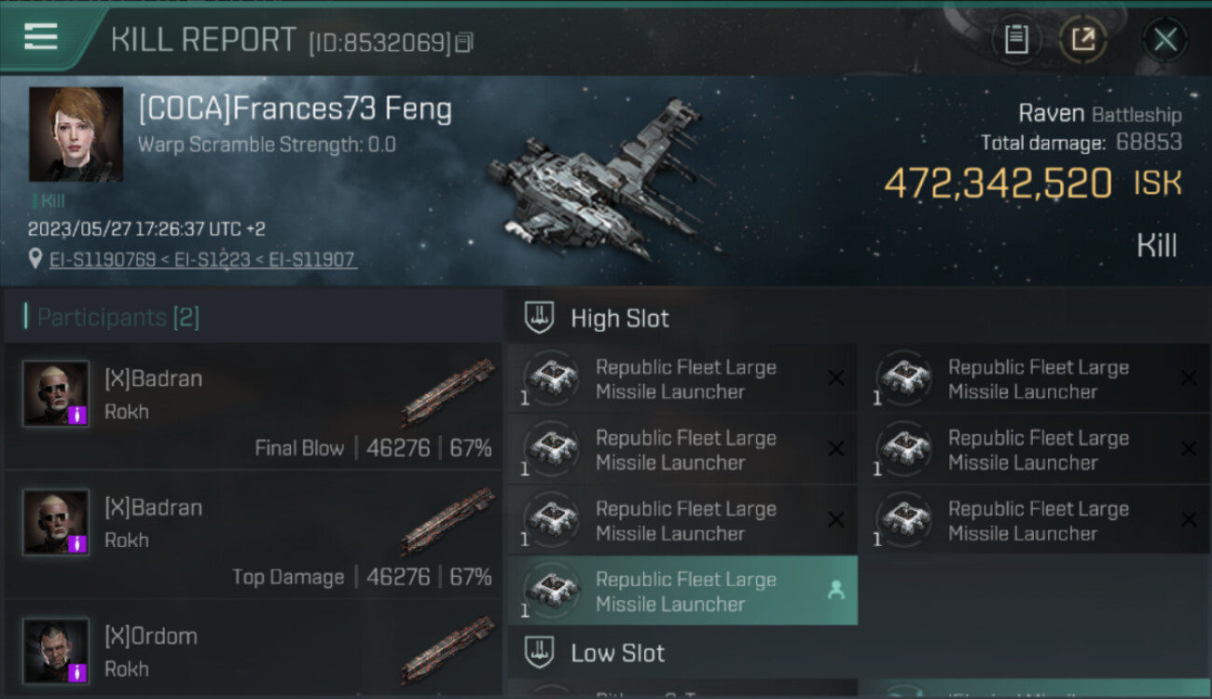Select the Low Slot section header
The image size is (1212, 699).
coord(617,652)
